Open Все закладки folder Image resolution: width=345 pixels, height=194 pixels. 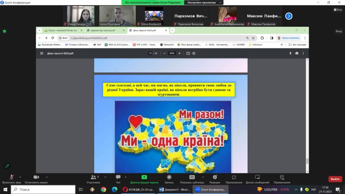coord(297,45)
